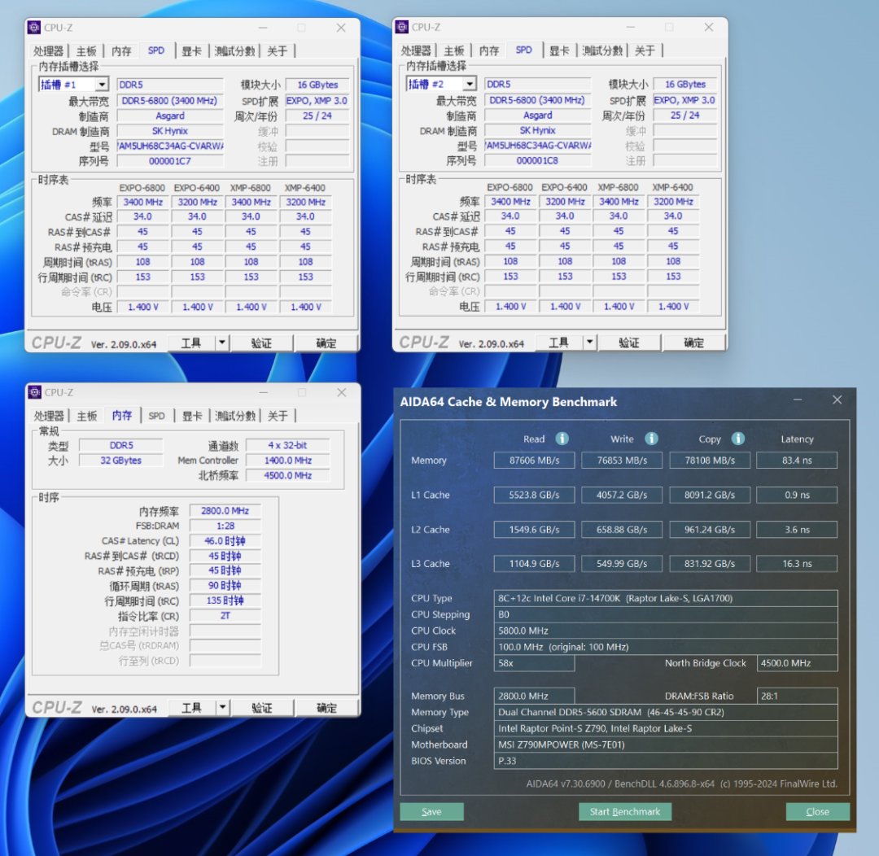Image resolution: width=879 pixels, height=856 pixels.
Task: Click 确定 button in slot #1 window
Action: click(x=326, y=343)
